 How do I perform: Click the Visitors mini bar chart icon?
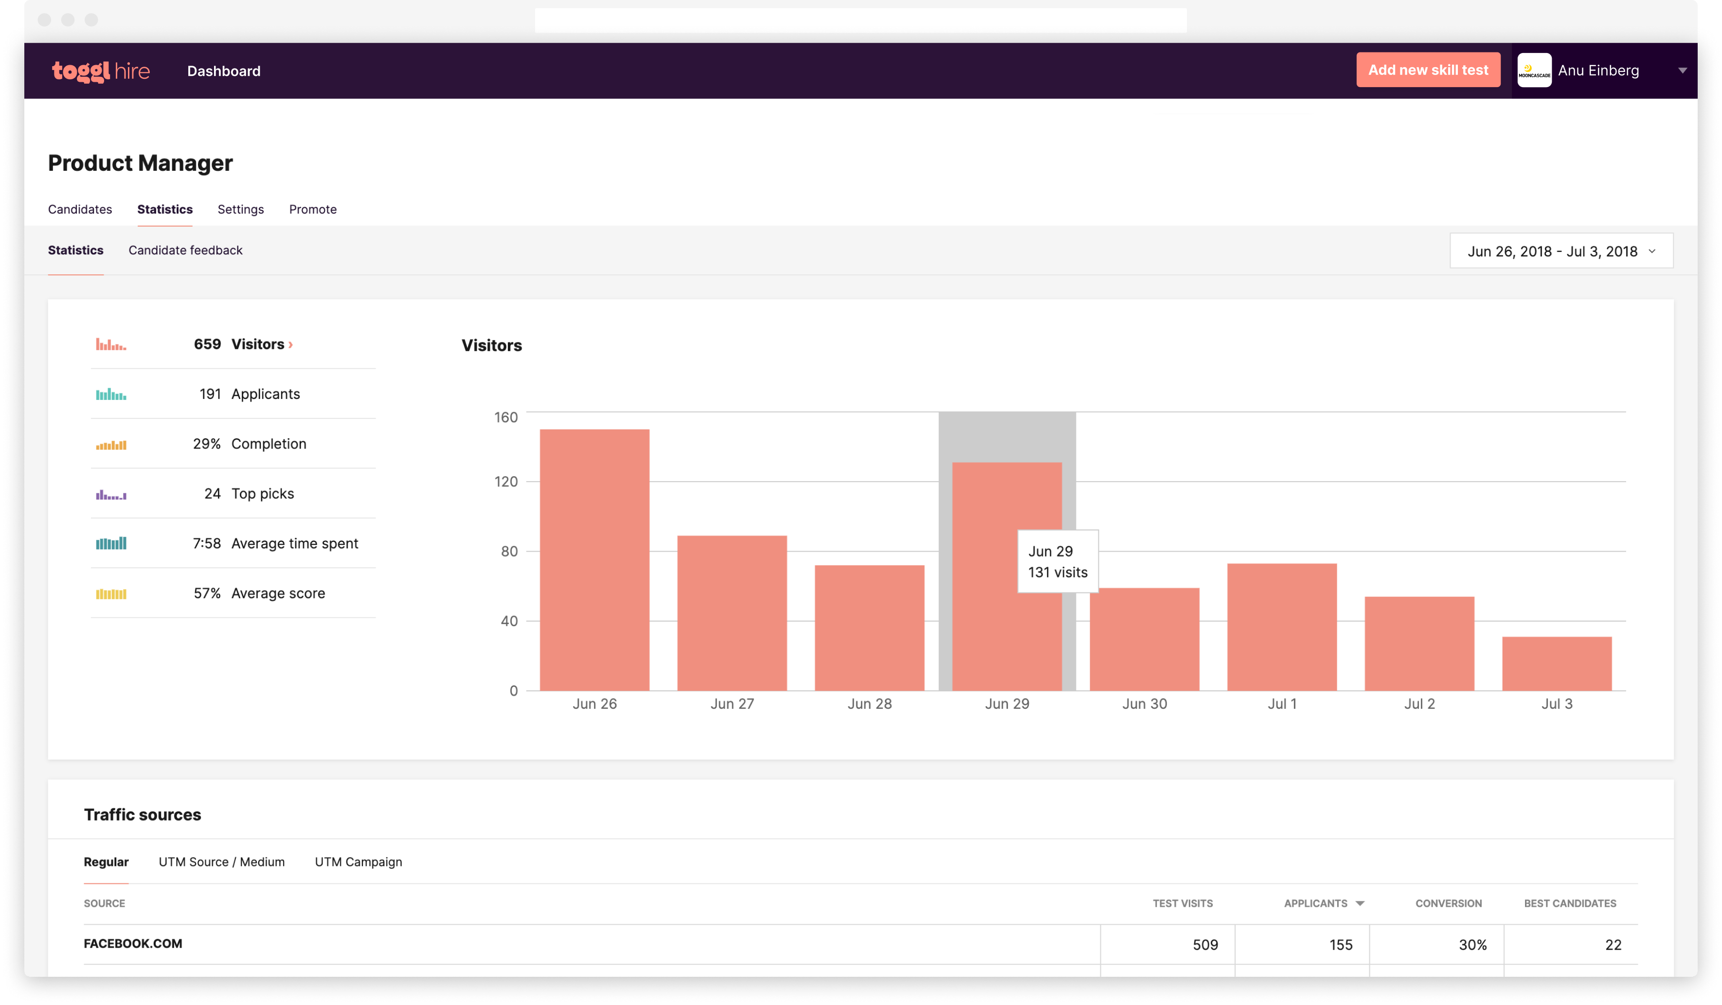pyautogui.click(x=111, y=344)
